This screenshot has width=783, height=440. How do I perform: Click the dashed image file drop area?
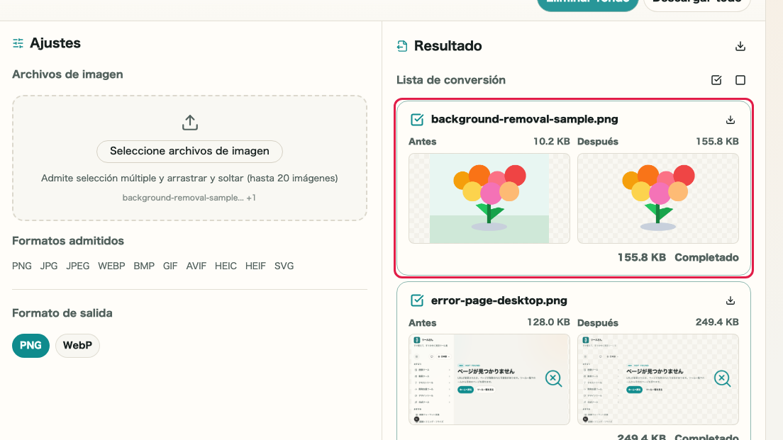click(x=190, y=158)
